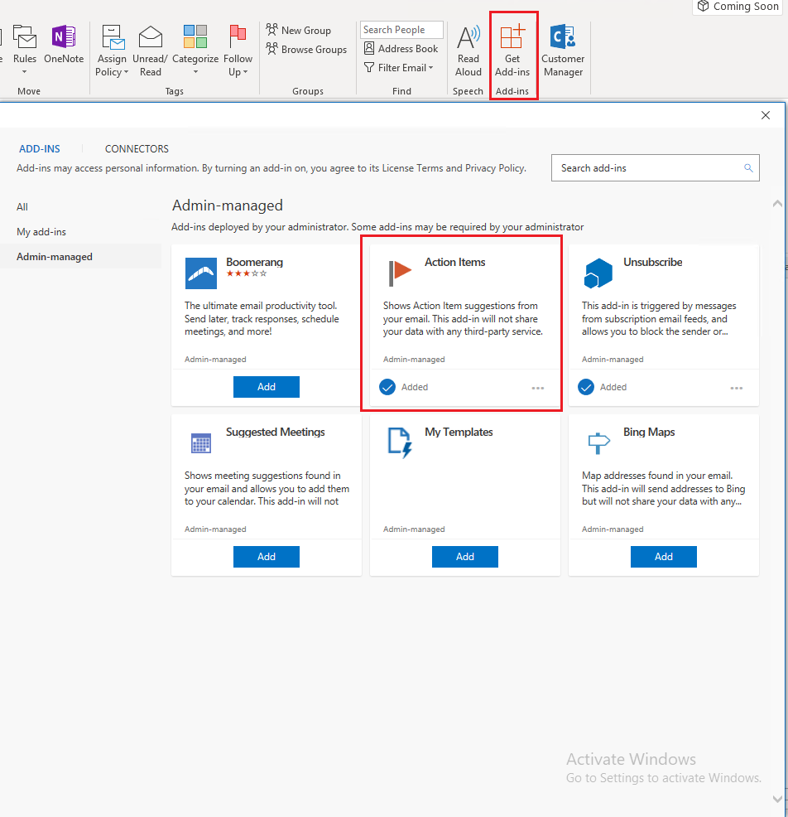The height and width of the screenshot is (817, 788).
Task: Open the Follow Up flag menu
Action: [238, 51]
